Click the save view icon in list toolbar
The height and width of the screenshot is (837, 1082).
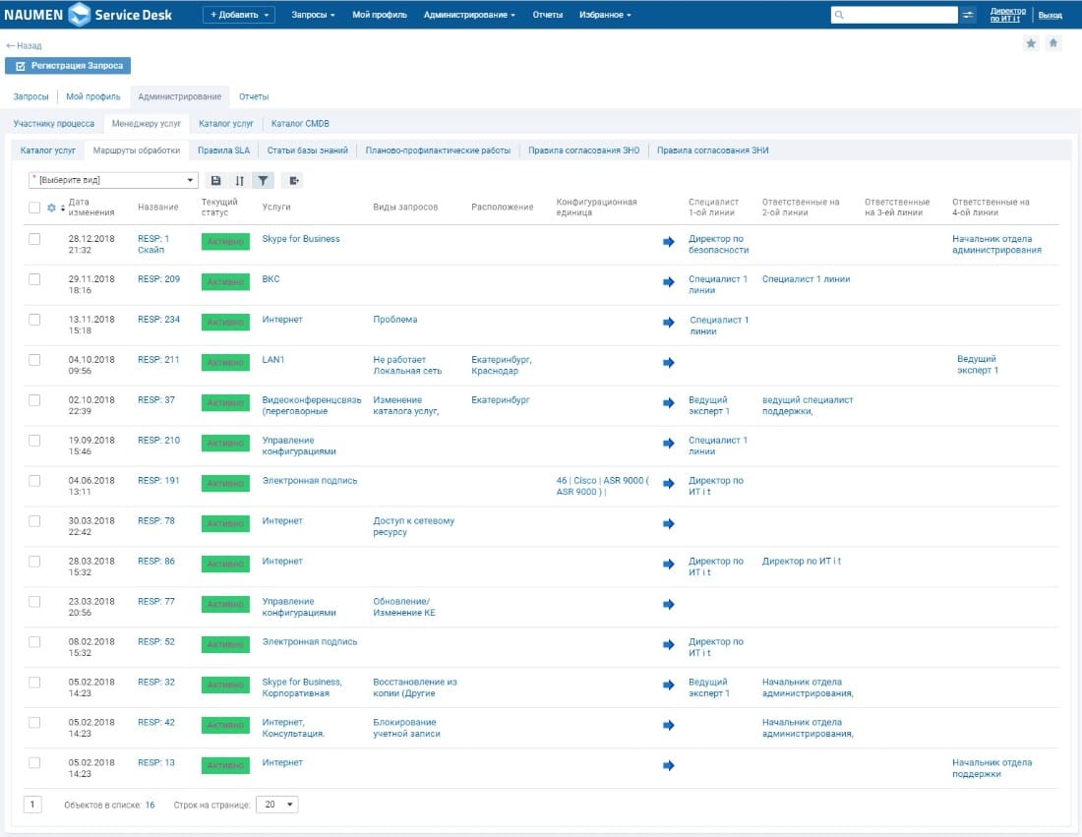(x=216, y=181)
